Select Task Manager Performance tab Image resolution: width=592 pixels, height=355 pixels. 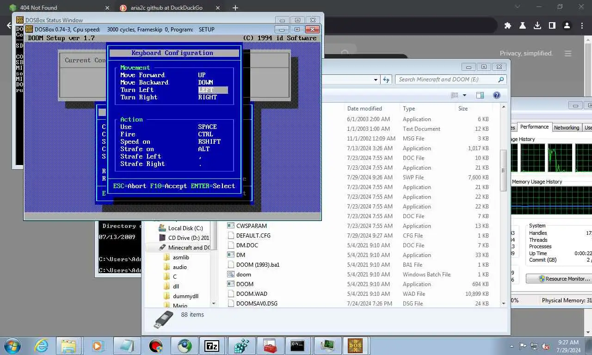pyautogui.click(x=534, y=127)
